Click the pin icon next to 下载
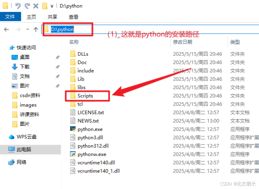The width and height of the screenshot is (259, 189). tap(58, 67)
